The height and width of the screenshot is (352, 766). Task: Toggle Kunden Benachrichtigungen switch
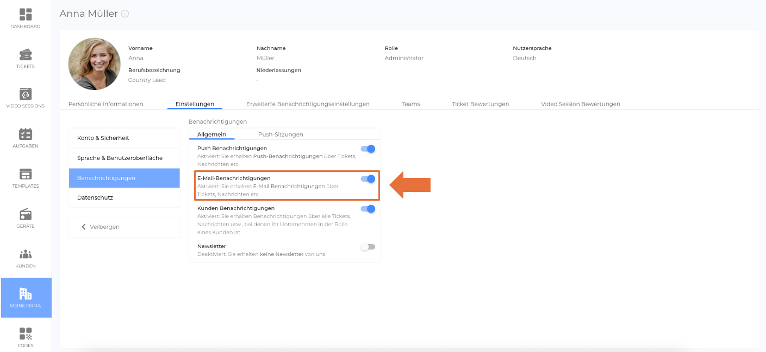click(368, 209)
